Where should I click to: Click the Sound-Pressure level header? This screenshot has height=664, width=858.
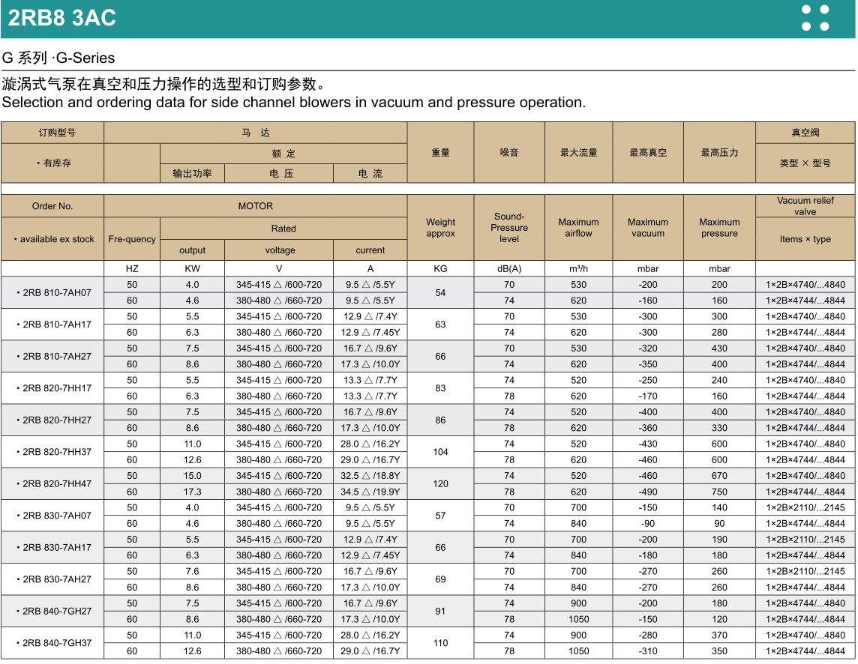tap(509, 228)
